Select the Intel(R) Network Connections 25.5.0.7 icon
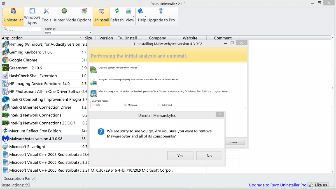 (5, 123)
